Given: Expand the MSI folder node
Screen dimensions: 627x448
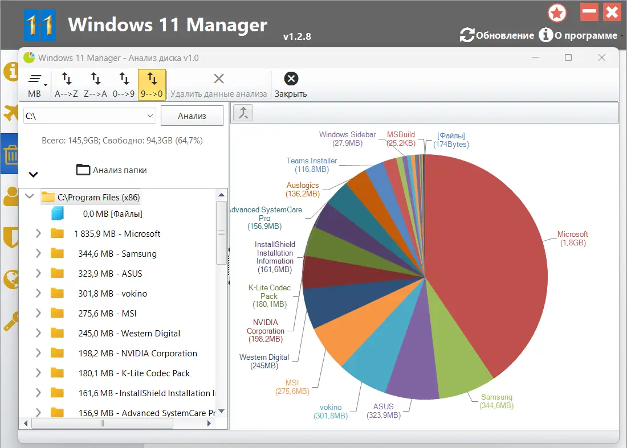Looking at the screenshot, I should tap(38, 314).
